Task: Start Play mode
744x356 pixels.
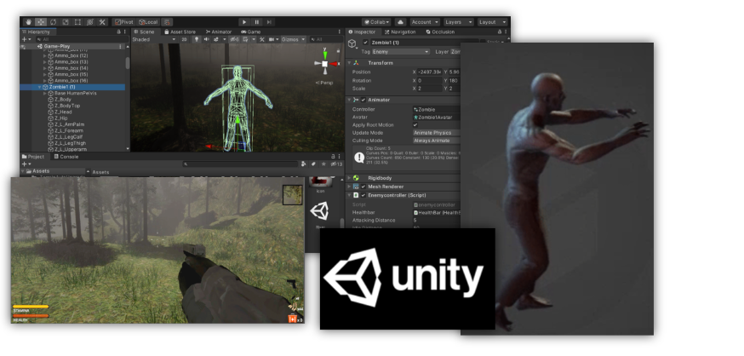Action: click(244, 22)
